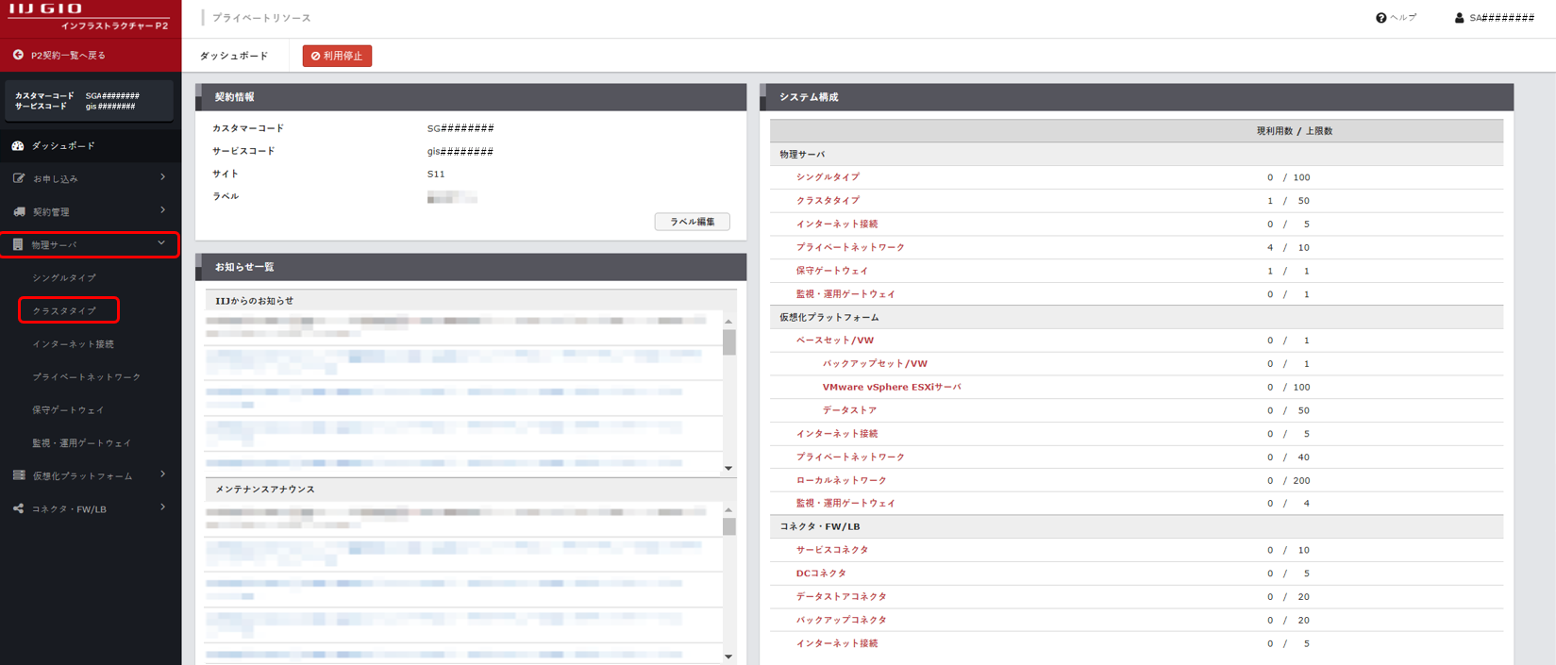Click the 物理サーバ server icon
The image size is (1556, 665).
pyautogui.click(x=18, y=244)
